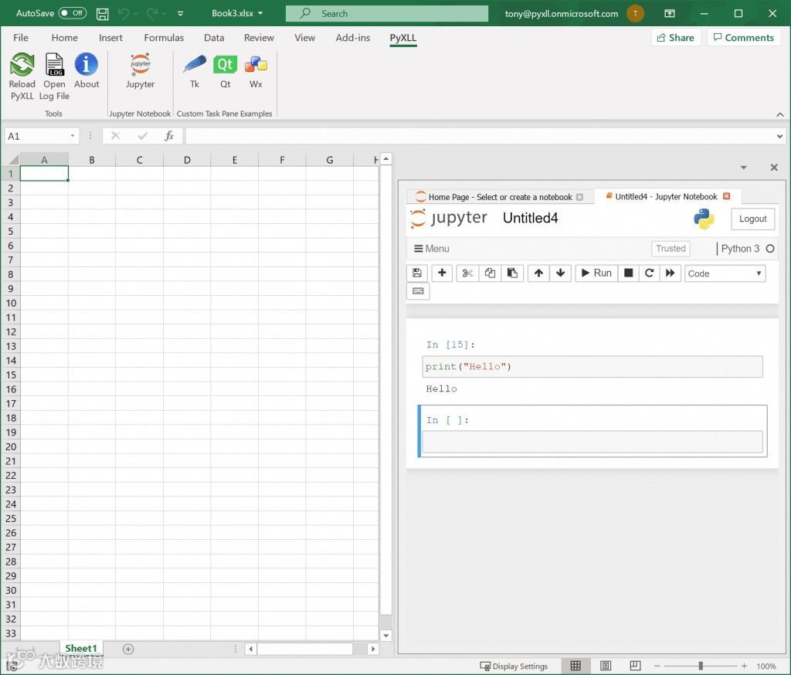Open the task pane options dropdown
791x675 pixels.
(x=744, y=168)
